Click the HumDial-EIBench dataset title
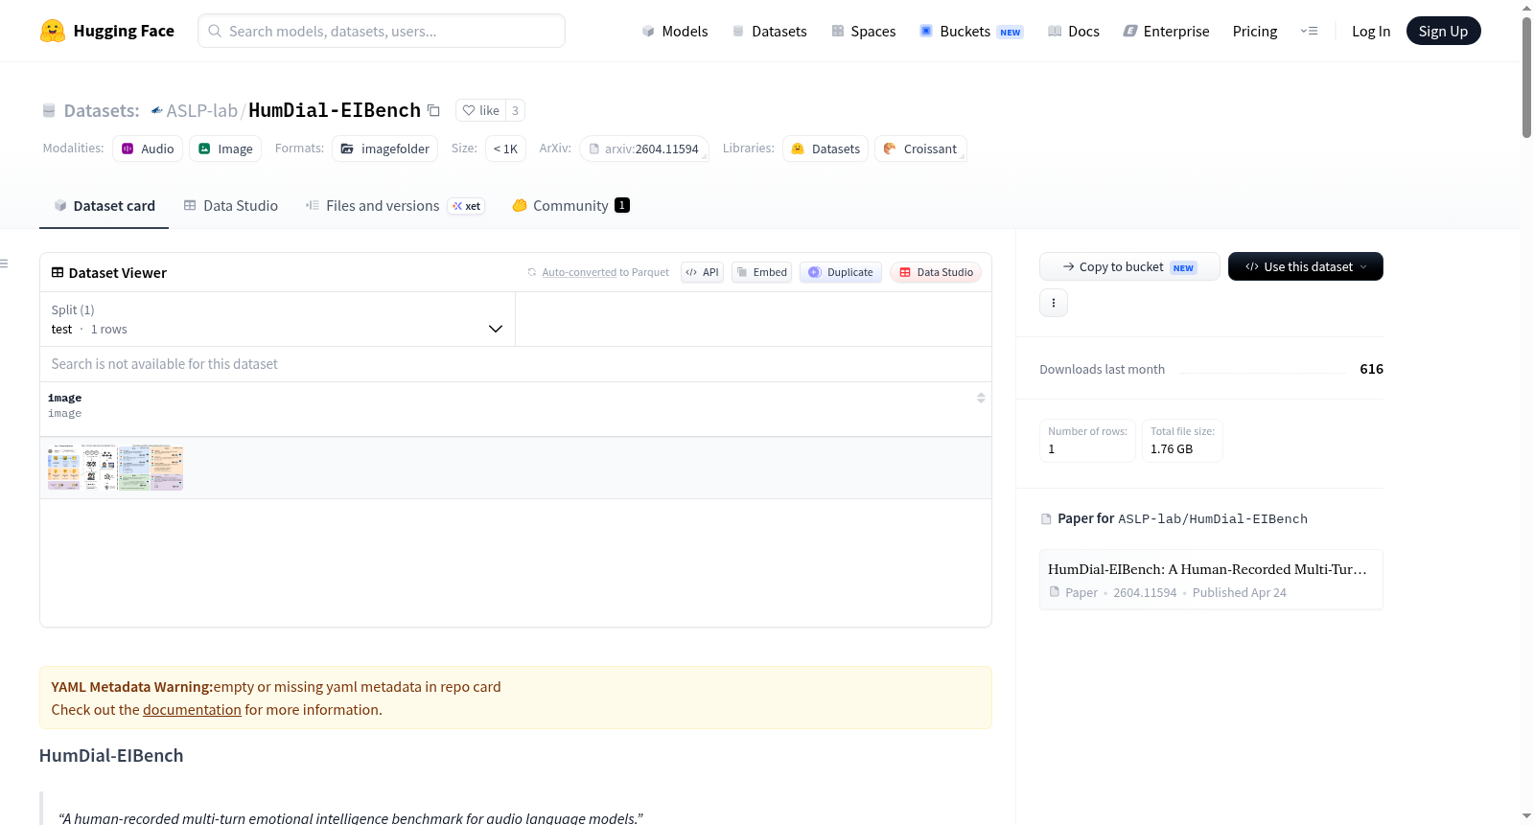This screenshot has height=825, width=1534. [x=335, y=110]
